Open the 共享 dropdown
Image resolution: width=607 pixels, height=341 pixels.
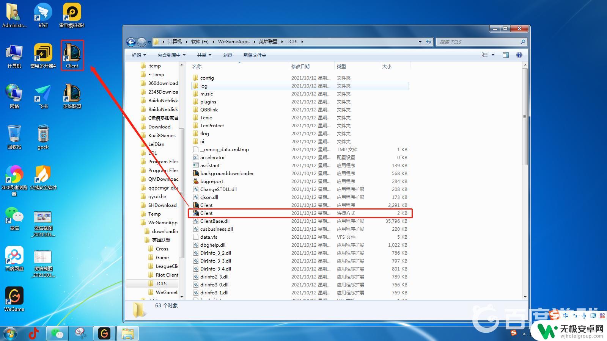[204, 55]
